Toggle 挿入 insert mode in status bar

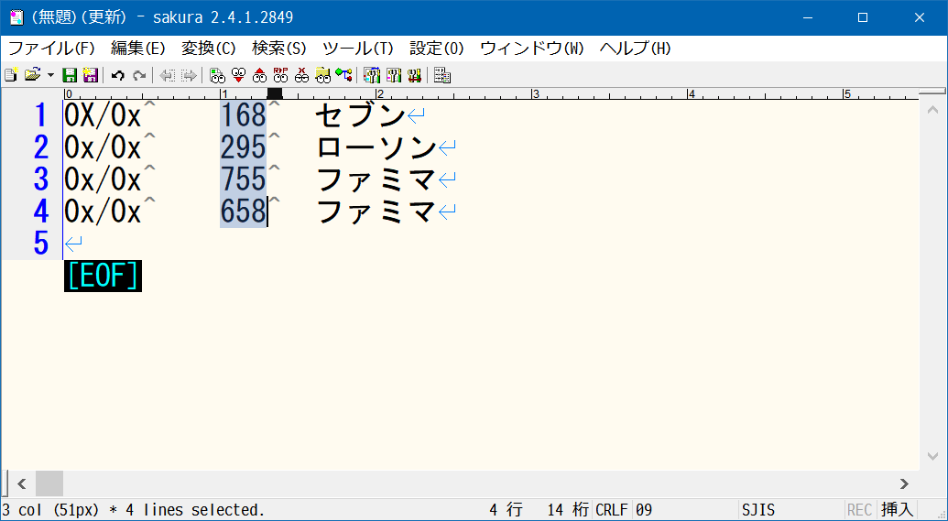897,509
